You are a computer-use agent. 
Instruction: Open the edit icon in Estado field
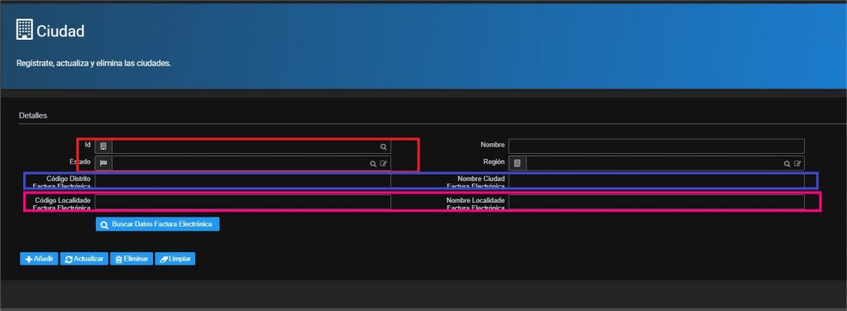[x=383, y=164]
